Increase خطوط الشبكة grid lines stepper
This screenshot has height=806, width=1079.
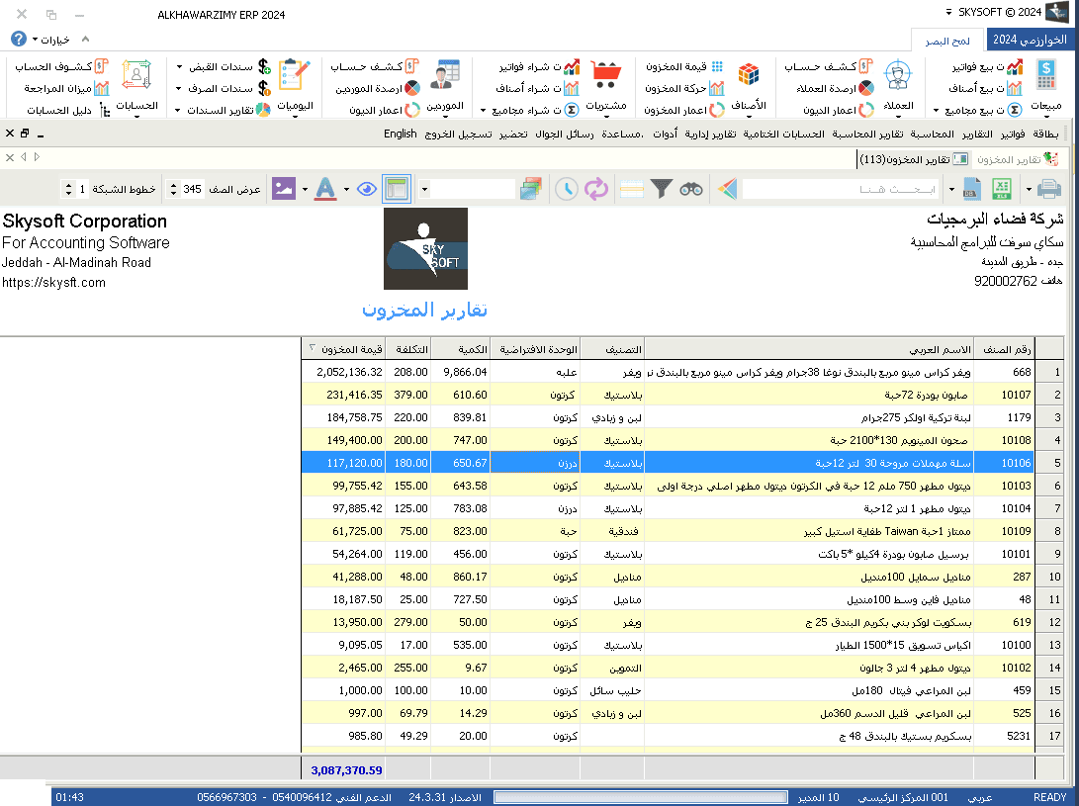[x=67, y=185]
